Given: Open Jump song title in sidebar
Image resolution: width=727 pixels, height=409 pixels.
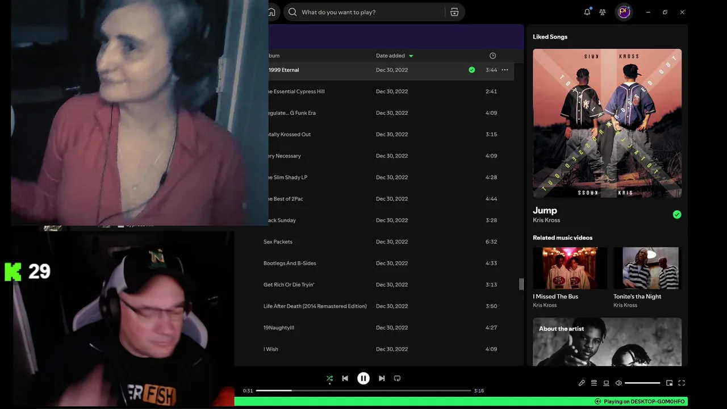Looking at the screenshot, I should pos(545,210).
